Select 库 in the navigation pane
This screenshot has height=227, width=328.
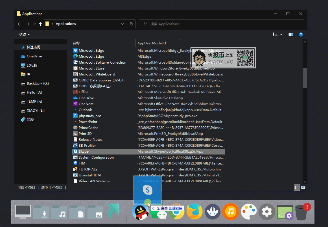tap(25, 74)
